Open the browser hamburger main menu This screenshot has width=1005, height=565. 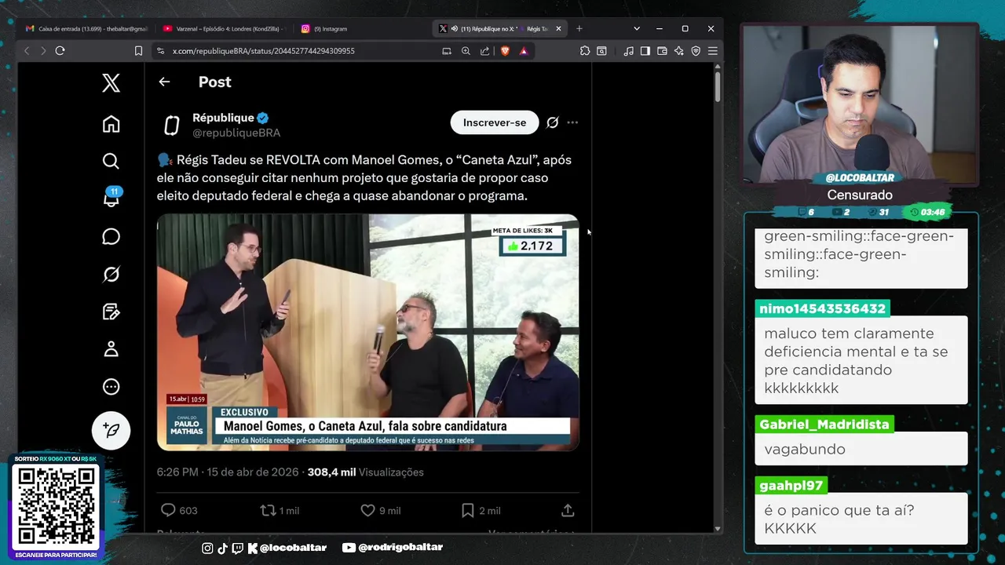(713, 51)
